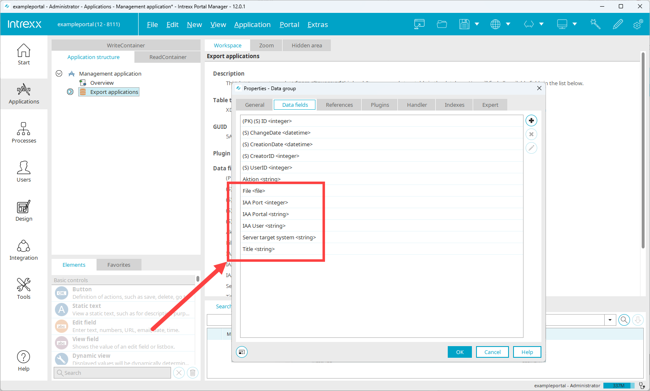This screenshot has width=650, height=391.
Task: Switch to the Hidden area tab
Action: coord(307,45)
